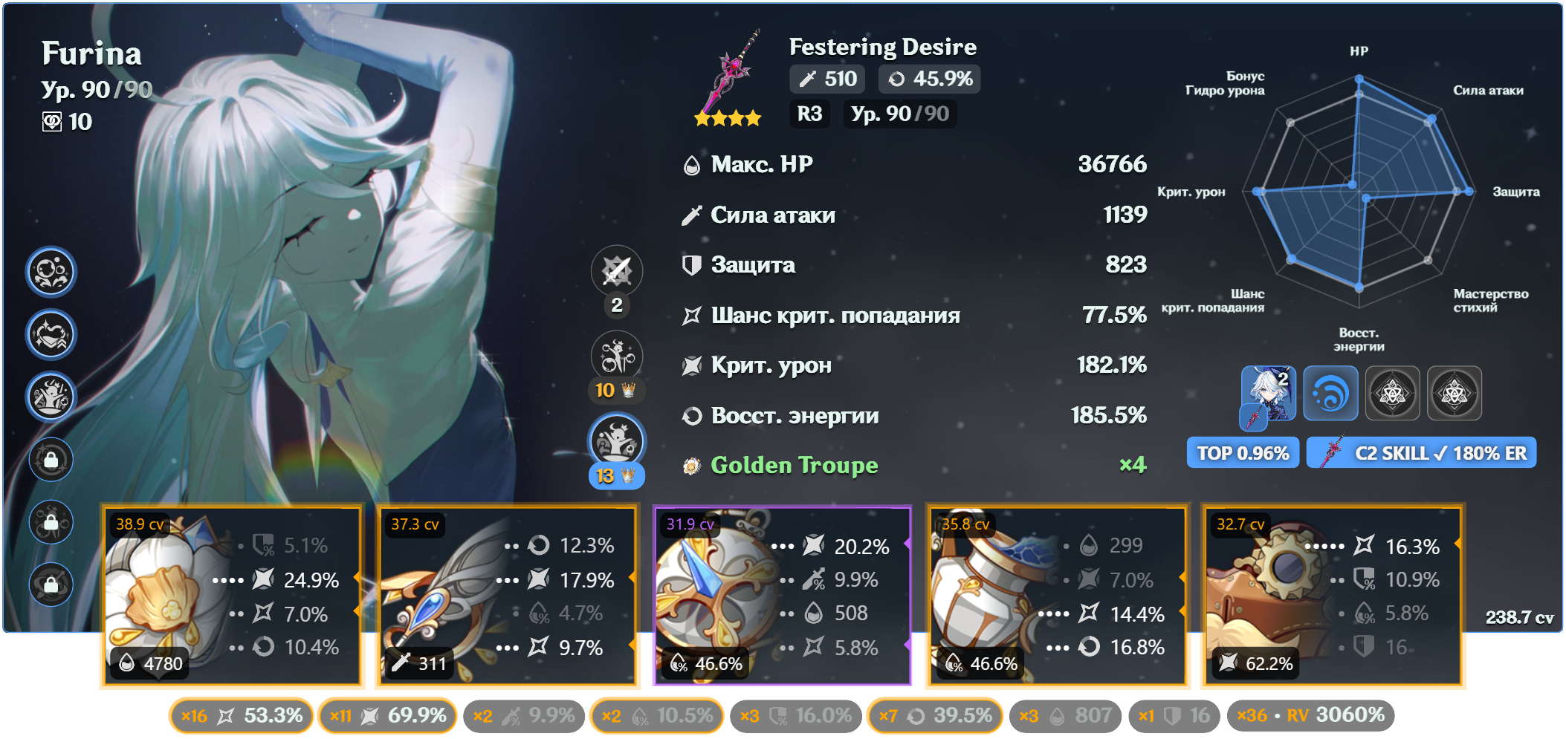Screen dimensions: 1566x739
Task: Click the Hydro resonance swirl icon
Action: [1330, 394]
